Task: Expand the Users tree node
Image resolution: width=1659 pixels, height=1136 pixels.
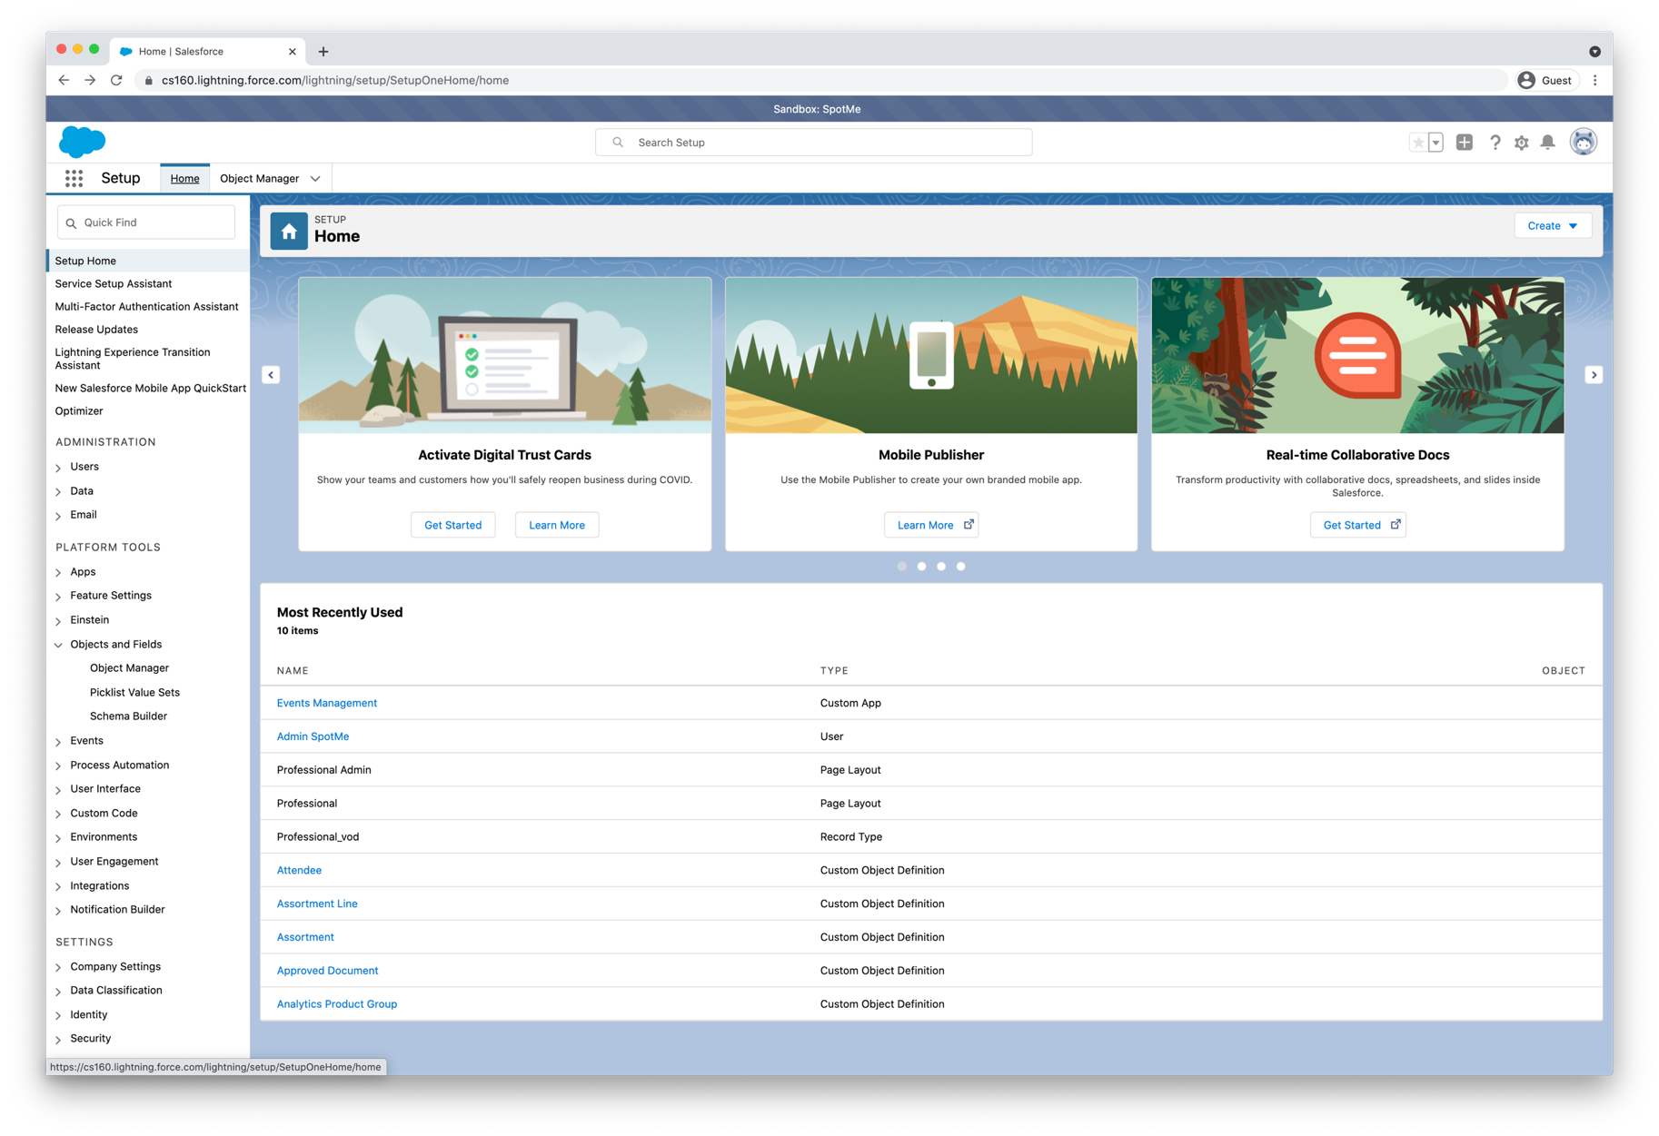Action: coord(59,468)
